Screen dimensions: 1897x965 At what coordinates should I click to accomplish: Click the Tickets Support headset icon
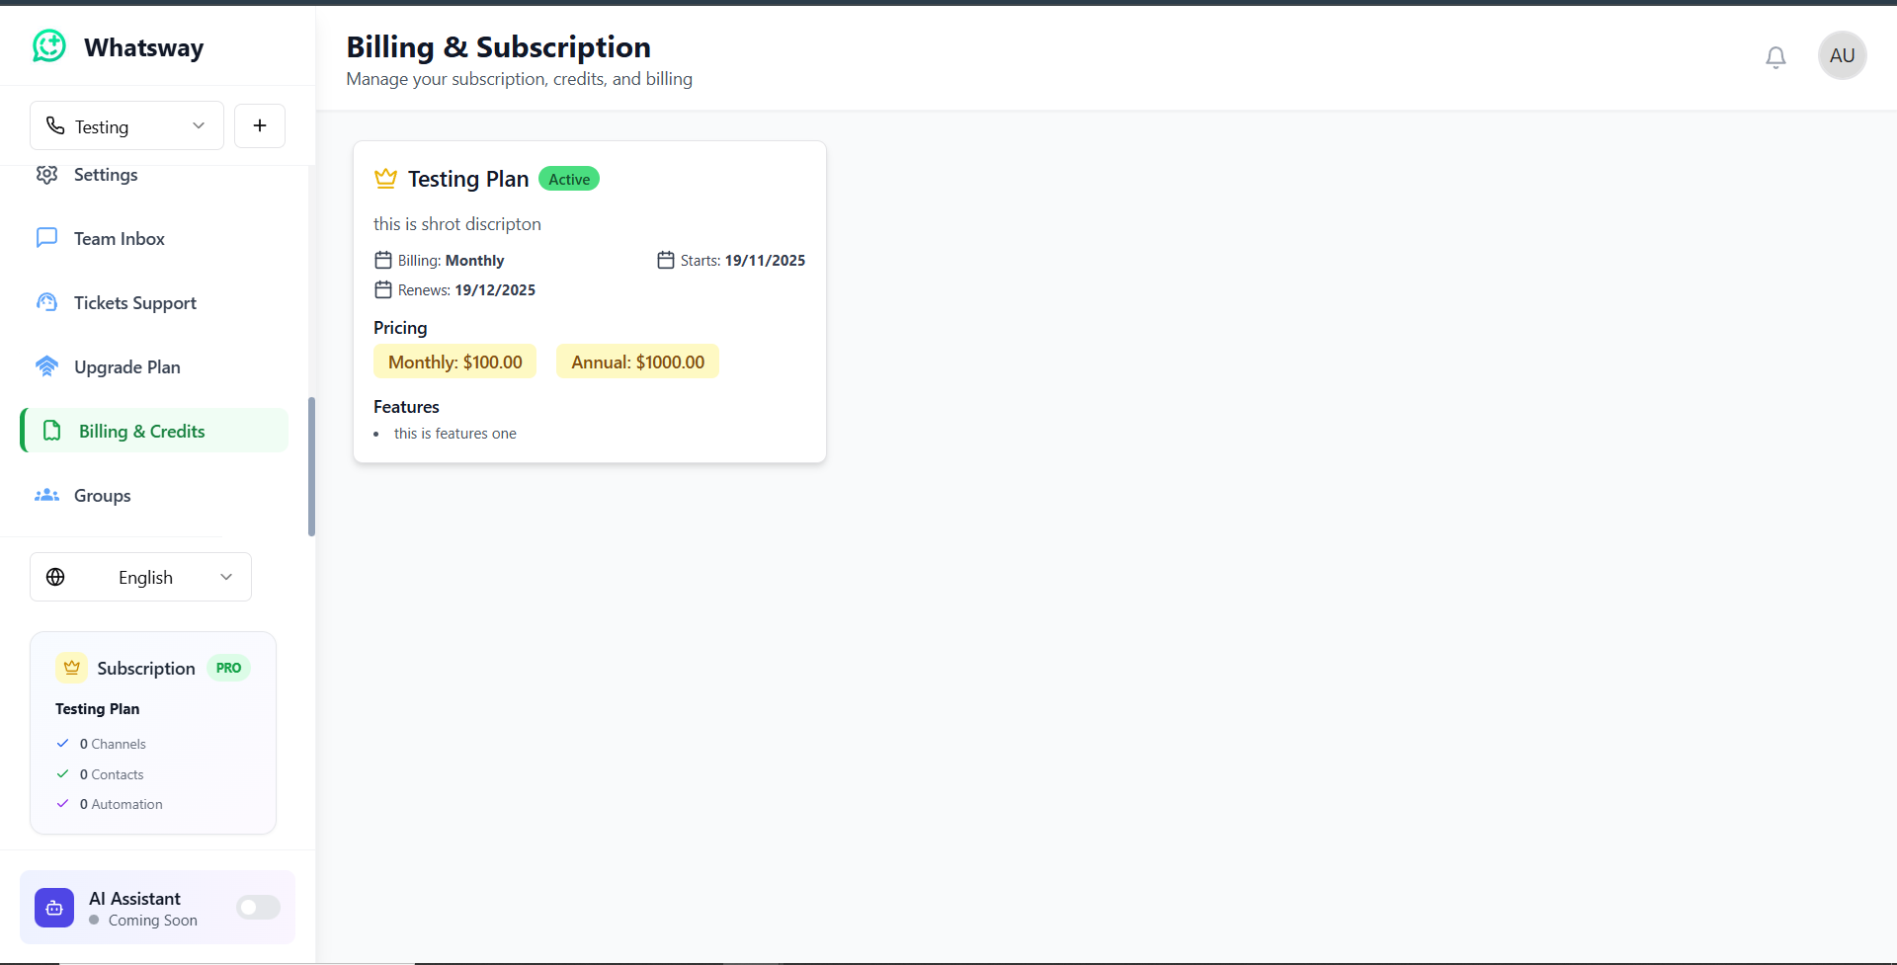46,302
